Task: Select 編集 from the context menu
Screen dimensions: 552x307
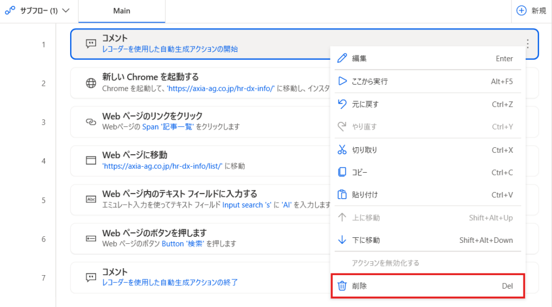Action: point(360,58)
